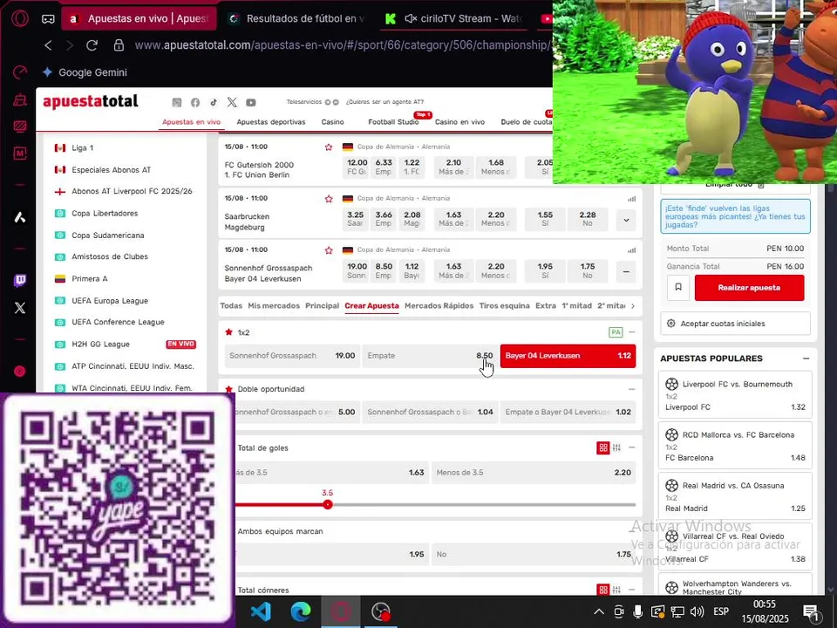
Task: Favorite the Saarbrucken vs Magdeburg match star
Action: tap(329, 199)
